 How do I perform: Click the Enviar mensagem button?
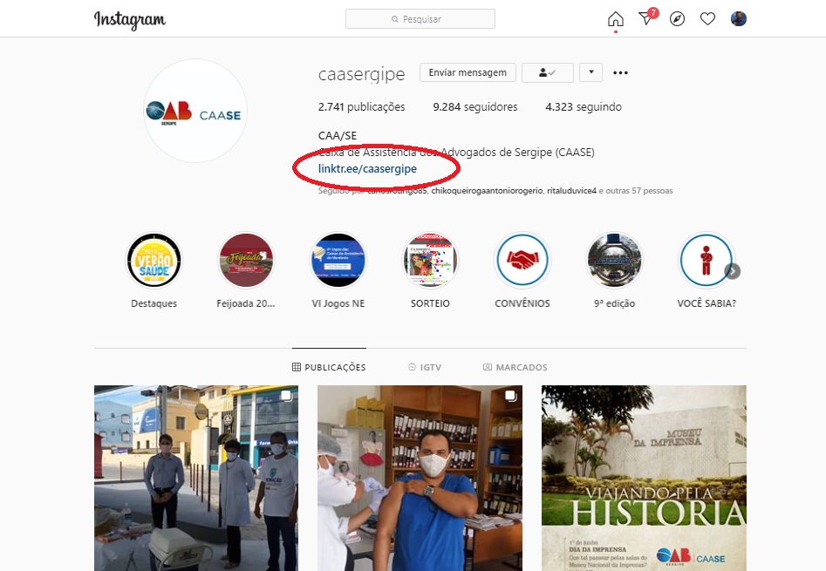[468, 72]
